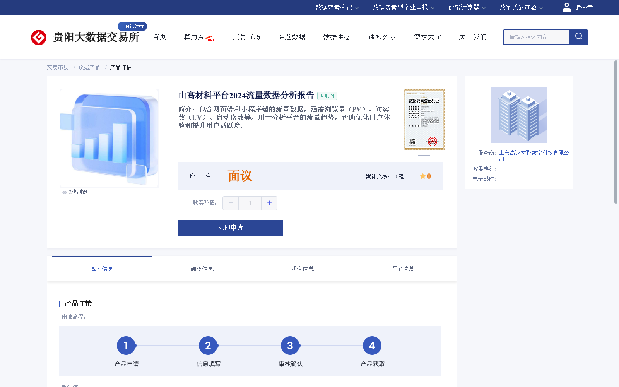
Task: Open the 首页 menu item
Action: (x=159, y=37)
